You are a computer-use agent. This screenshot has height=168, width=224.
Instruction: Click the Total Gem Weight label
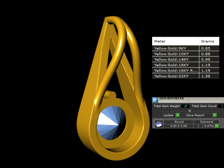(x=167, y=106)
